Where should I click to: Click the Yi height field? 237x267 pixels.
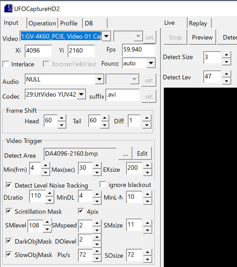click(x=81, y=51)
